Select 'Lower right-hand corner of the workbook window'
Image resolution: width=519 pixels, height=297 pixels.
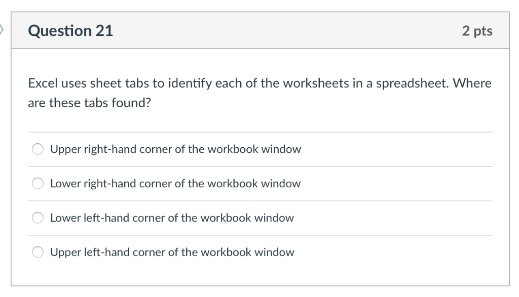[x=174, y=183]
